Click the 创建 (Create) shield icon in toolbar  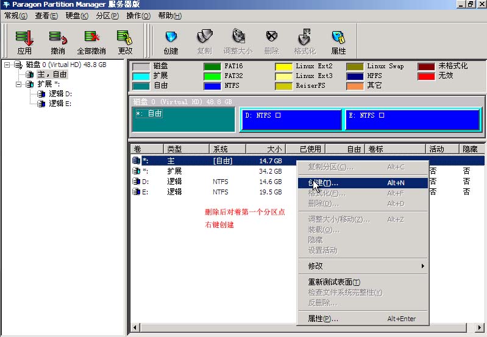point(171,37)
